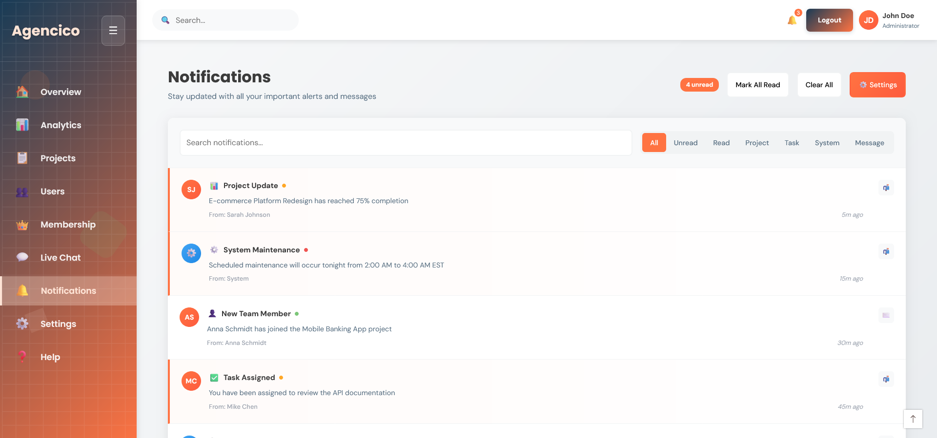Click the scroll-to-top arrow button
Image resolution: width=937 pixels, height=438 pixels.
tap(913, 419)
